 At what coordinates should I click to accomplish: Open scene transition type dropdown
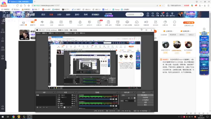click(x=128, y=95)
